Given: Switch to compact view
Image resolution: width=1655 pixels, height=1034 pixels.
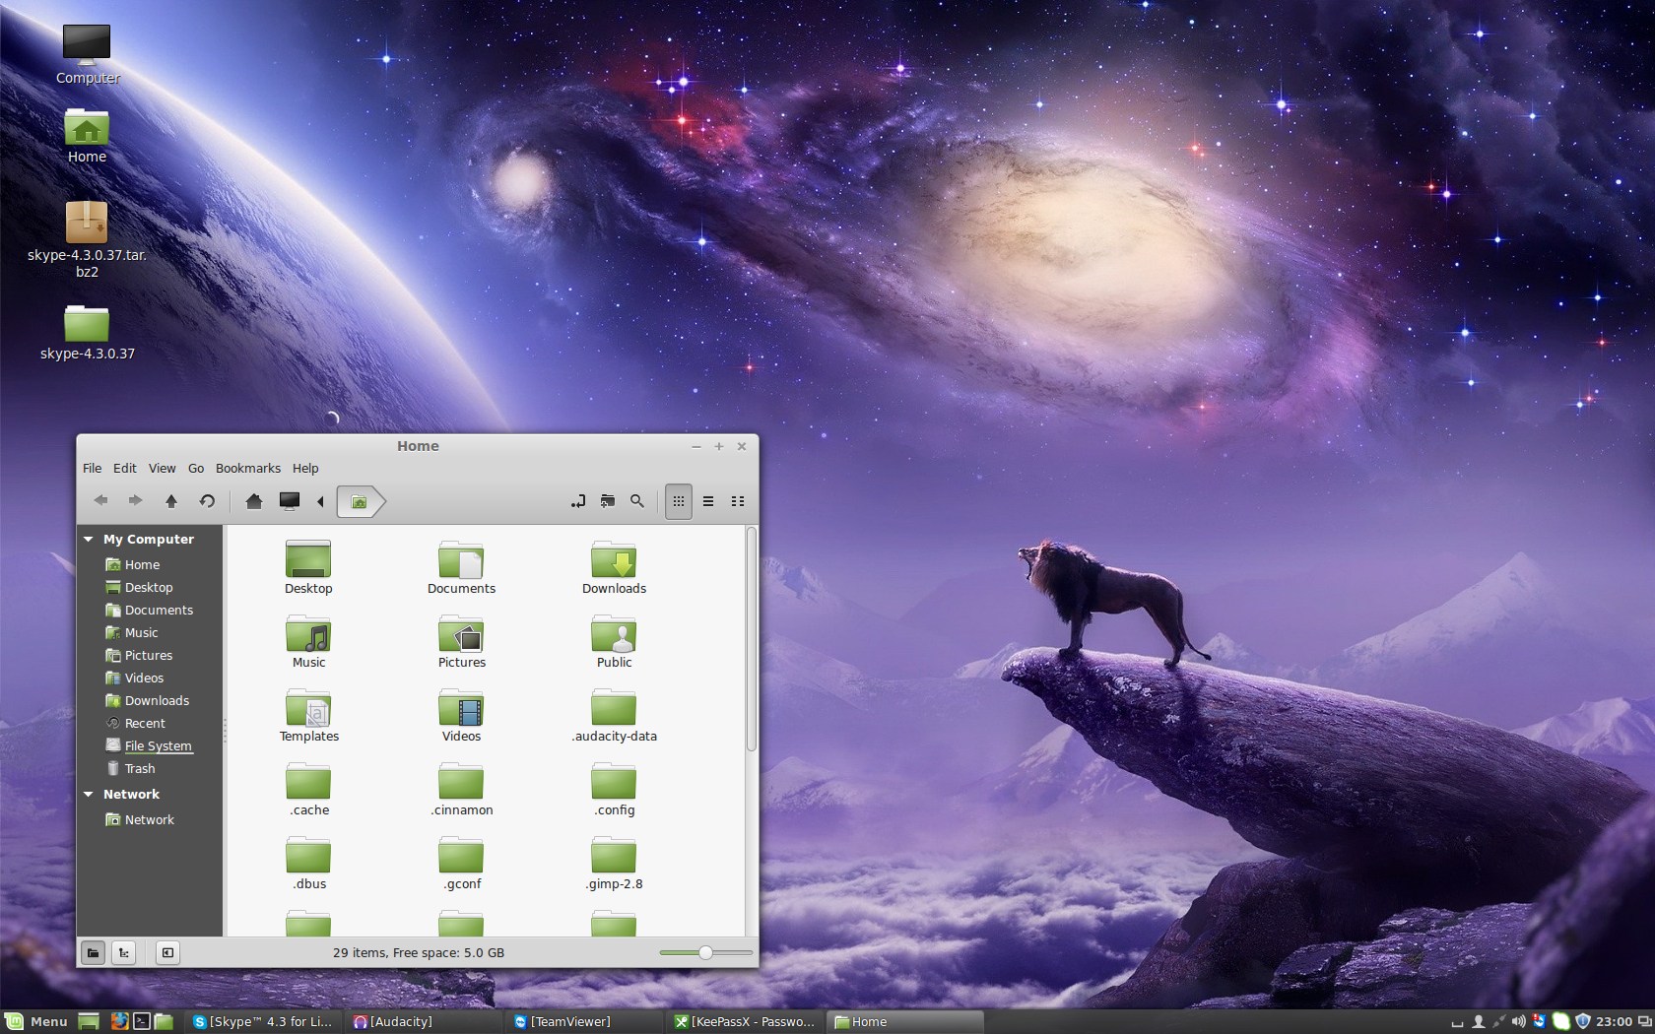Looking at the screenshot, I should coord(738,501).
